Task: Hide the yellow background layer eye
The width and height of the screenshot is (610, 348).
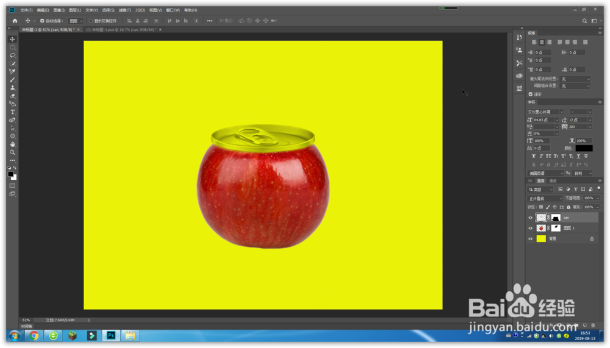Action: tap(530, 239)
